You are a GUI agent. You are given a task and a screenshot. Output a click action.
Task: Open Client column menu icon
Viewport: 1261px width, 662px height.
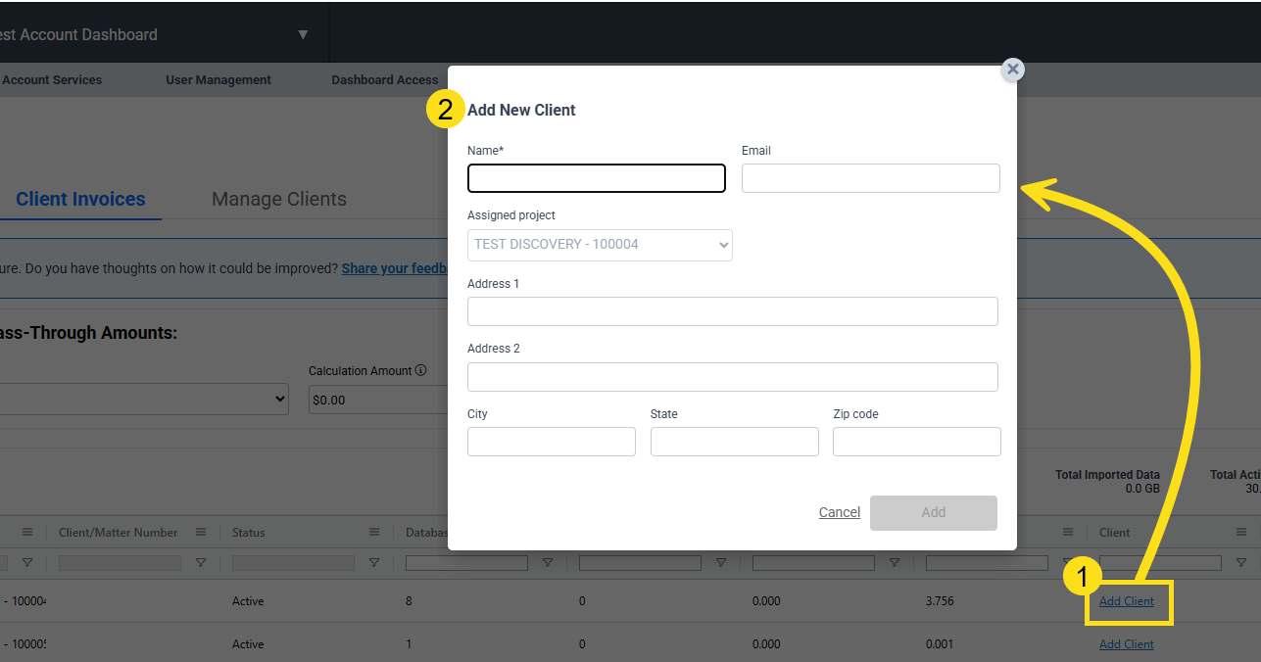(x=1241, y=532)
